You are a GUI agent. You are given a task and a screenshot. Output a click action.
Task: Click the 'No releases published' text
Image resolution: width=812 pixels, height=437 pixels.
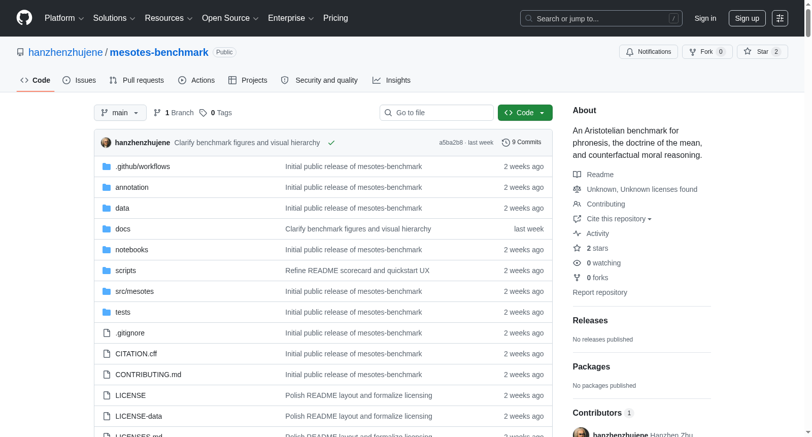[x=603, y=340]
